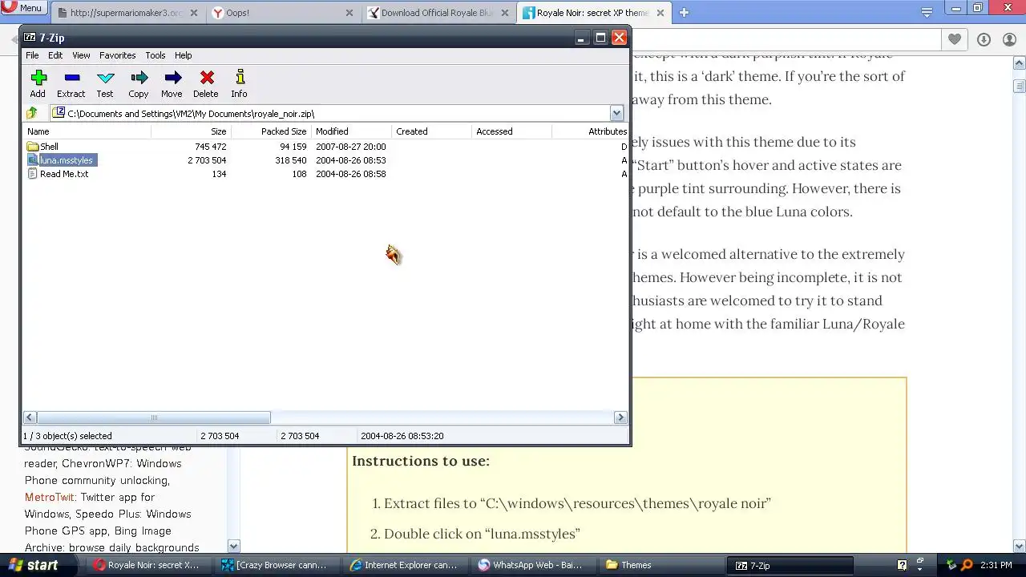Click the Created column header

(x=431, y=131)
